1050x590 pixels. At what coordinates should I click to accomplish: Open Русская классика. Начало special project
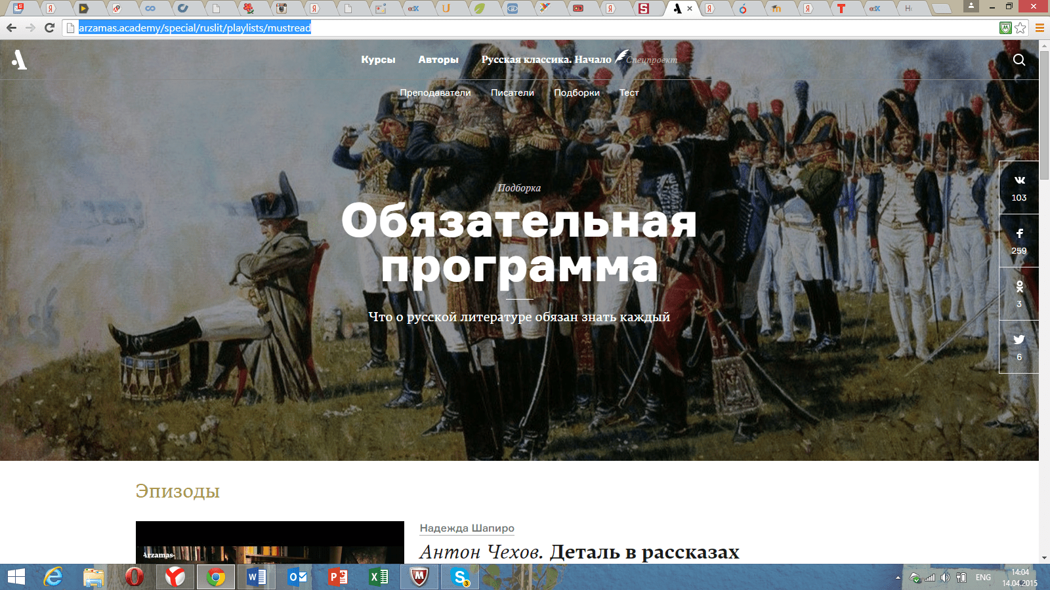(547, 60)
